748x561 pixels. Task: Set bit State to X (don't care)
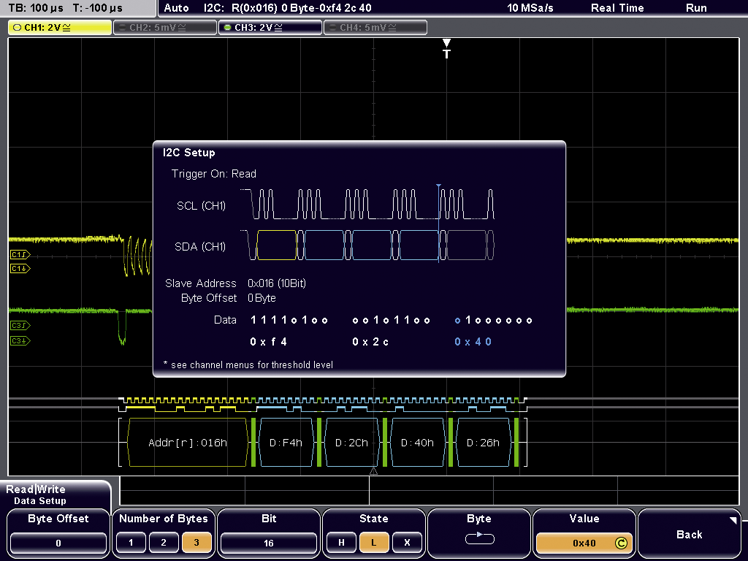tap(406, 542)
